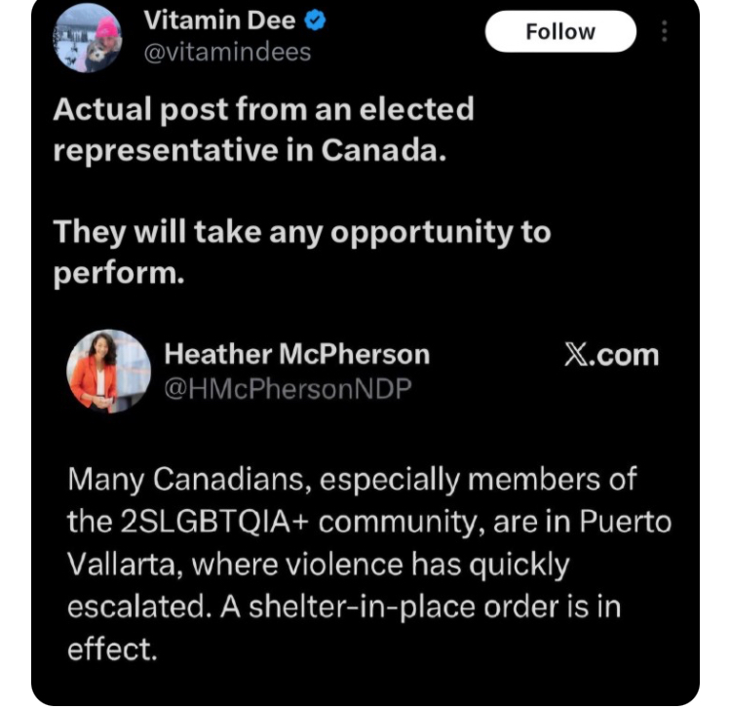
Task: Click the quoted line starting 'Many Canadians'
Action: tap(352, 480)
